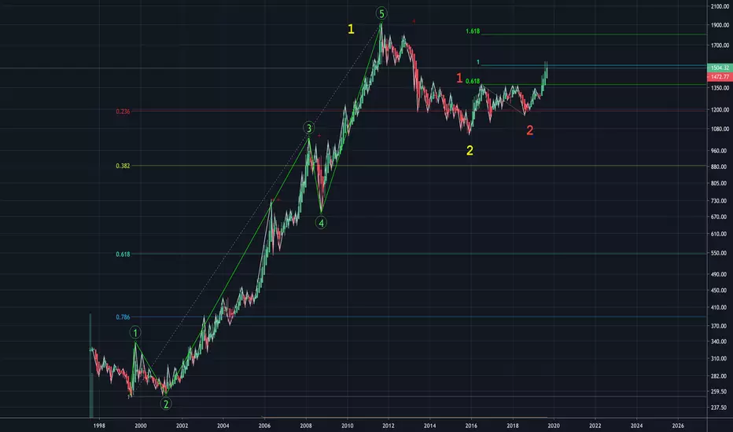This screenshot has height=432, width=733.
Task: Click the 410.00 price axis label
Action: (x=720, y=308)
